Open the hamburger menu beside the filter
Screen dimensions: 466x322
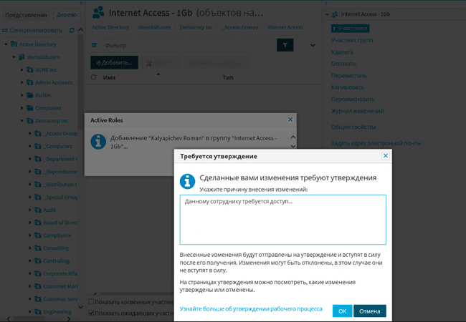[x=94, y=45]
